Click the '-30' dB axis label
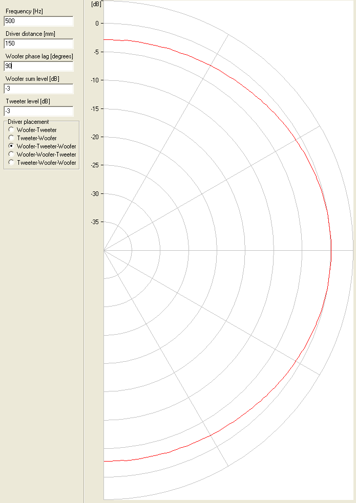 (95, 194)
